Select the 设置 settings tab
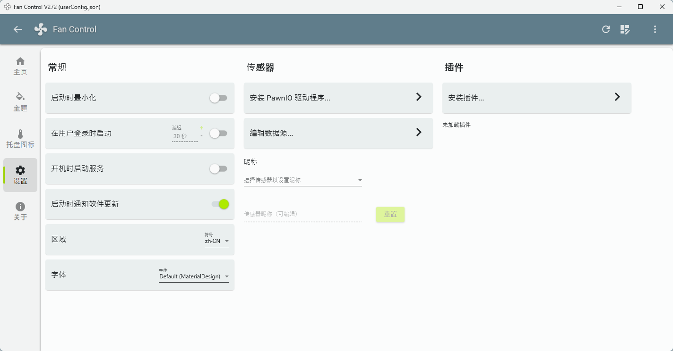 click(20, 175)
